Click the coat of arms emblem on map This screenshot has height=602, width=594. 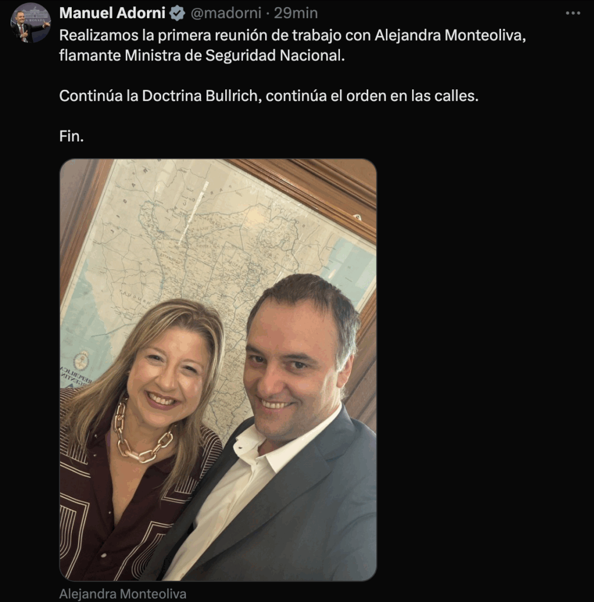[81, 360]
